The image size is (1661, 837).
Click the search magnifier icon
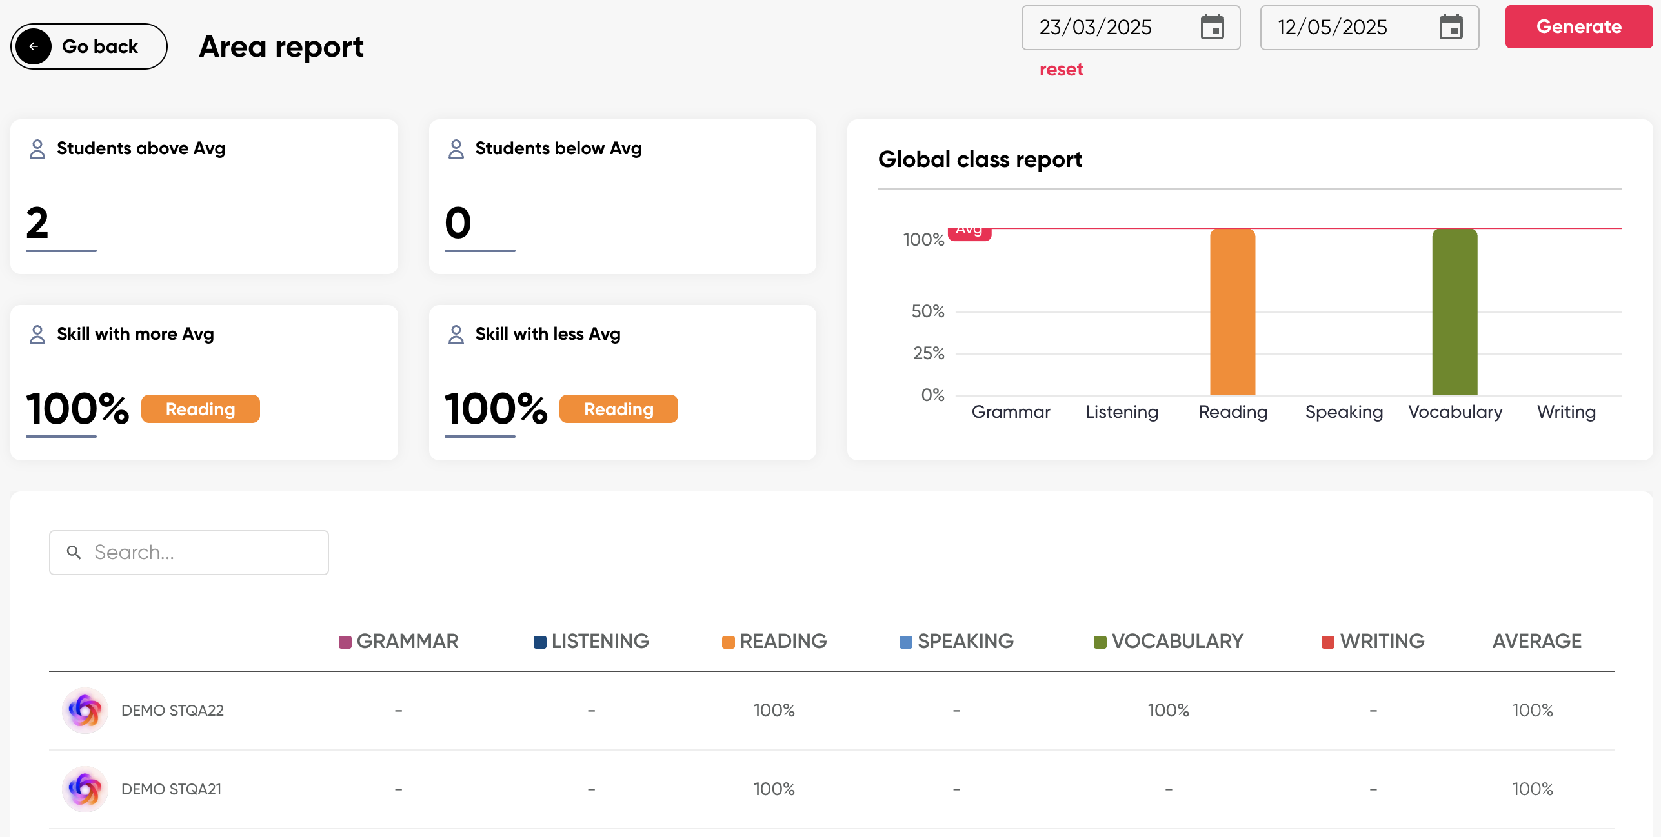[x=74, y=552]
